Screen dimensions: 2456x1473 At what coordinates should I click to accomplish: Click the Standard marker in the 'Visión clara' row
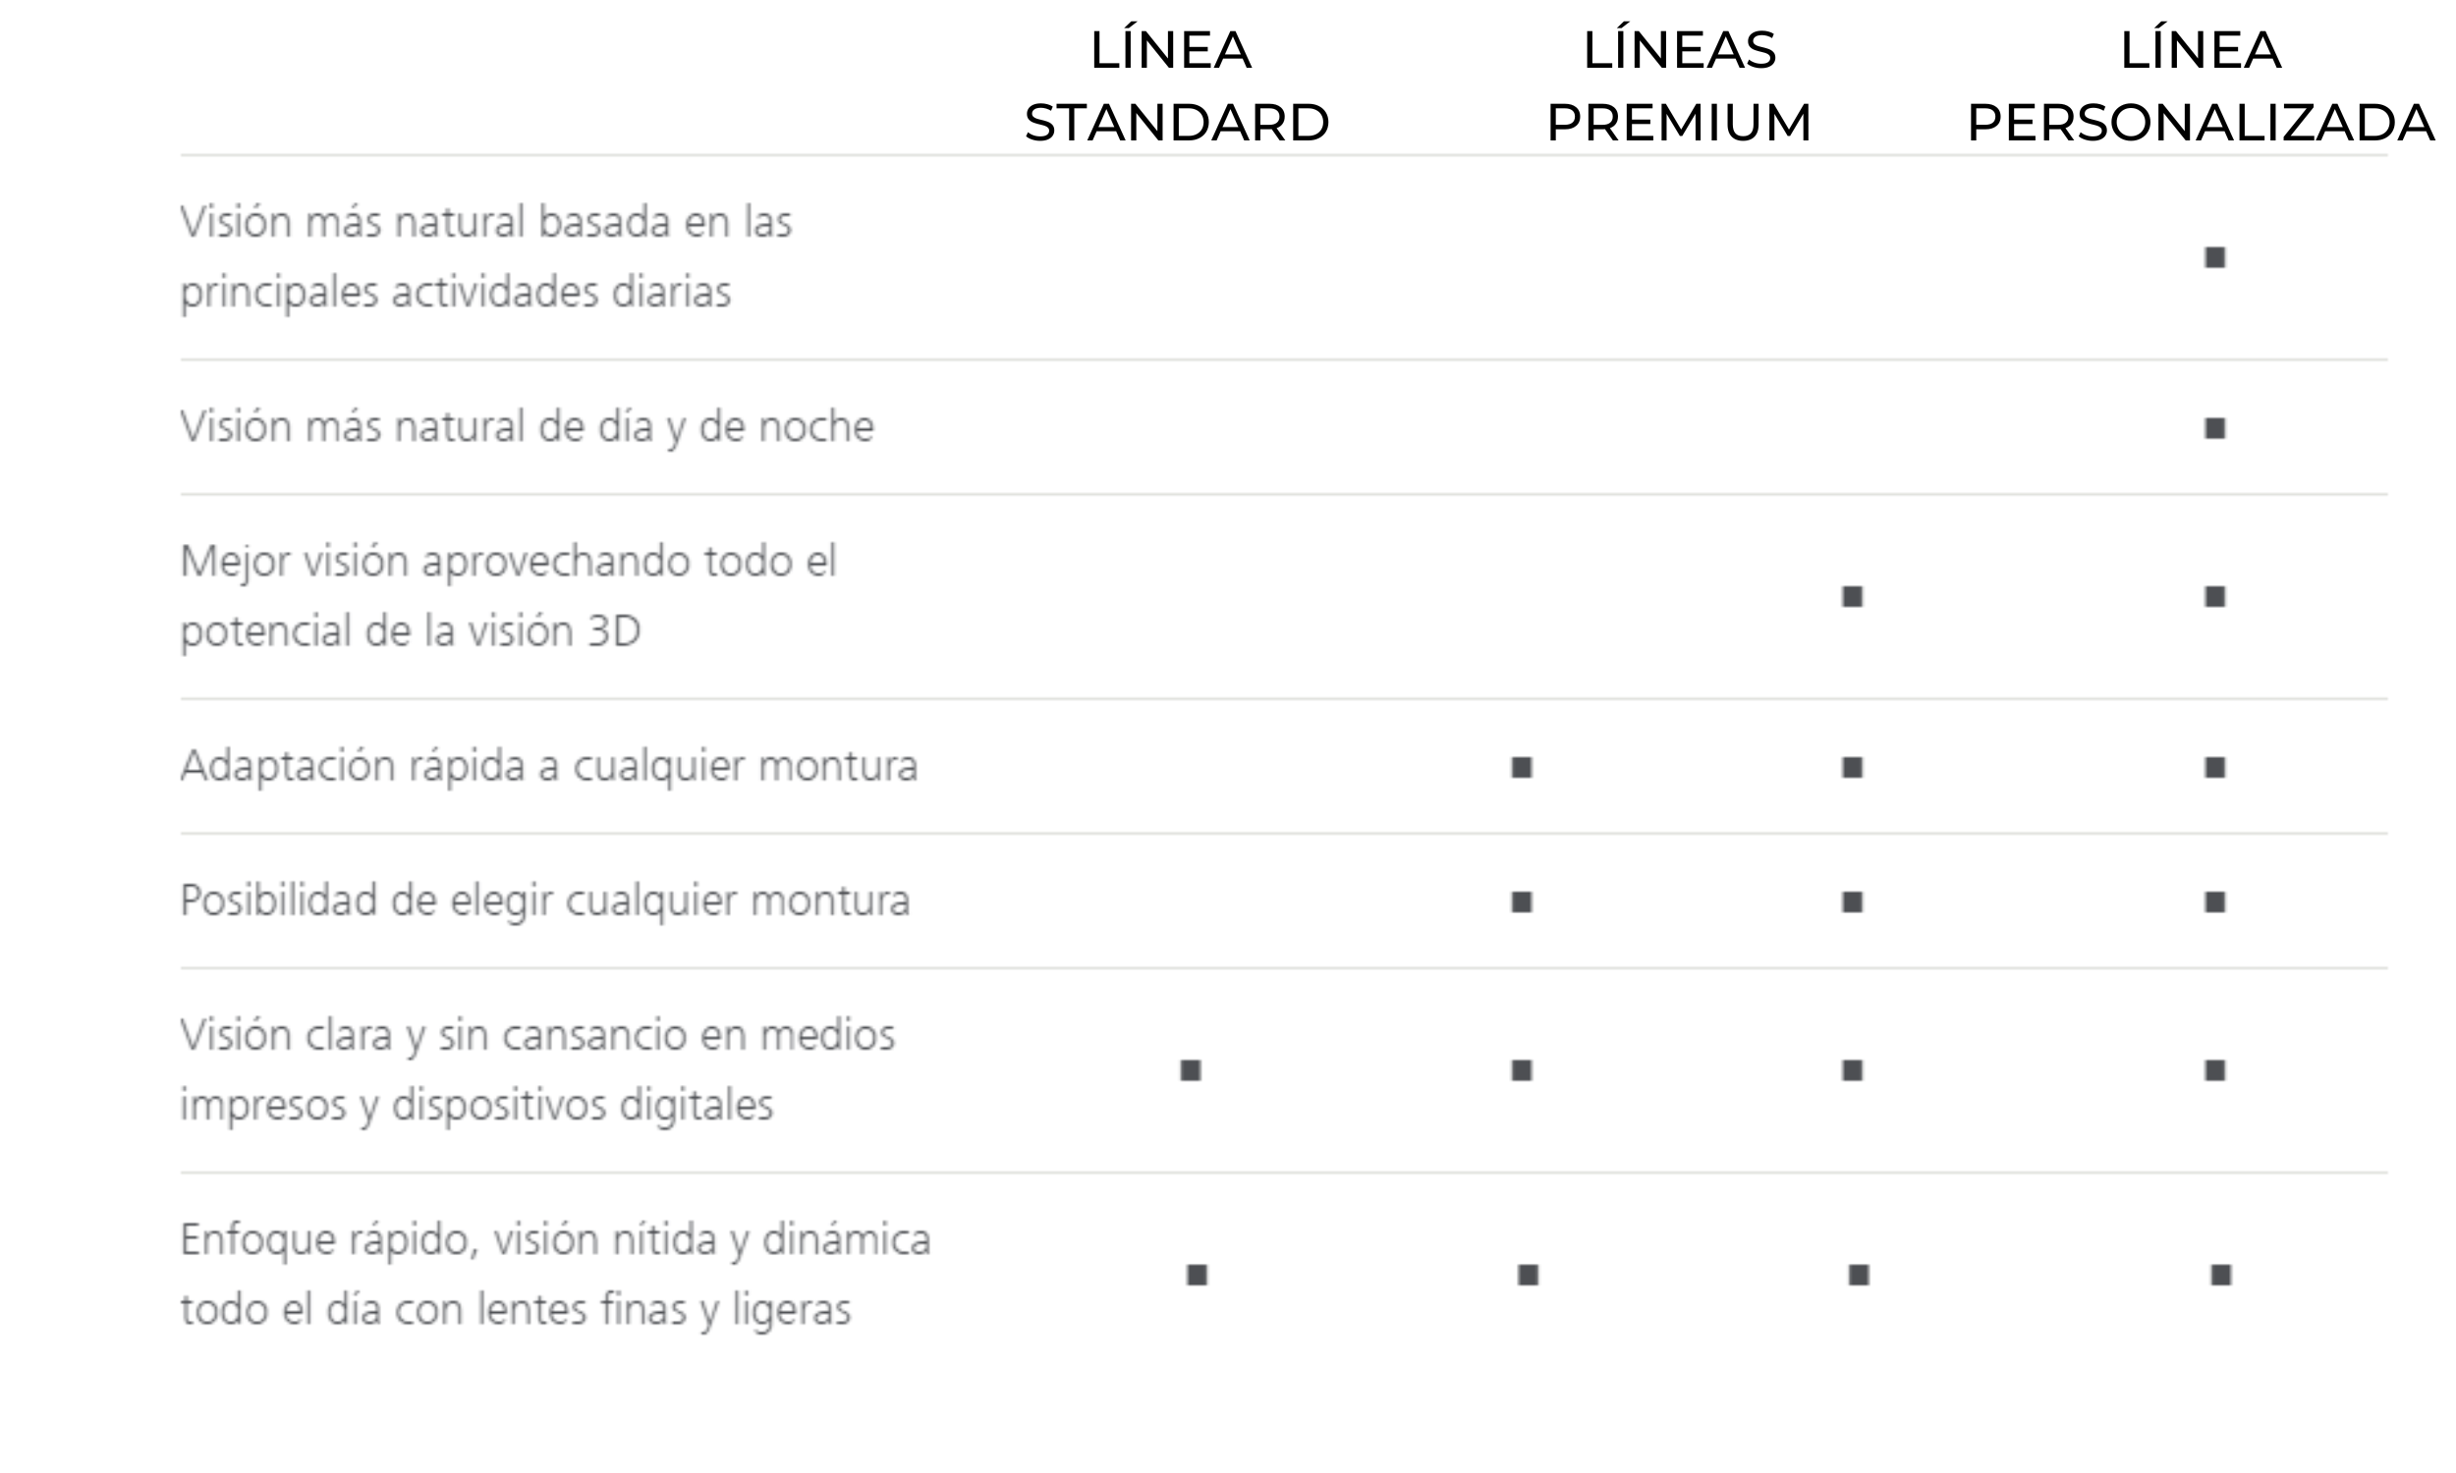[x=1191, y=1071]
